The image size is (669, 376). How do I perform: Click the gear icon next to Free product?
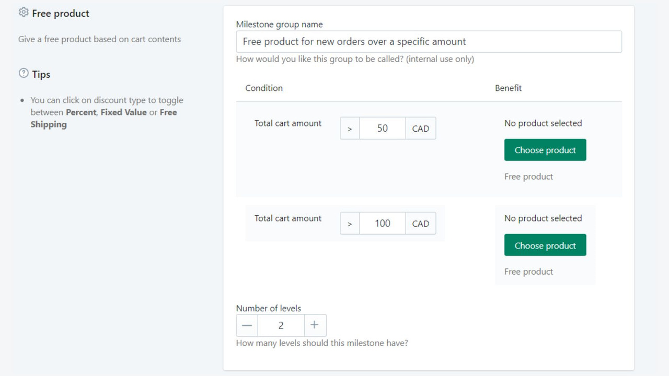[24, 11]
